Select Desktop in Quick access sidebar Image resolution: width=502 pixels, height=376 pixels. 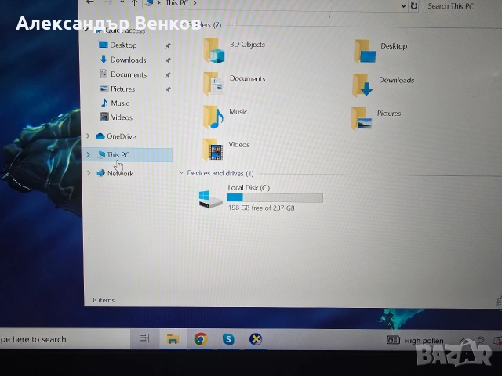(x=122, y=45)
